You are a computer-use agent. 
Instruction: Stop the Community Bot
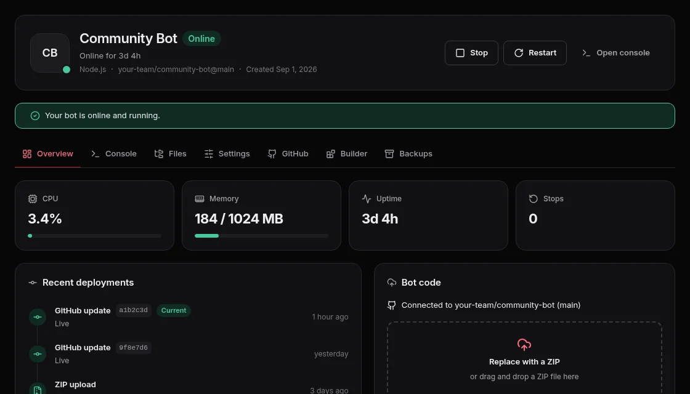pyautogui.click(x=471, y=53)
